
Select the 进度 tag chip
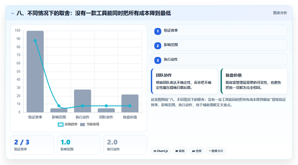197,151
